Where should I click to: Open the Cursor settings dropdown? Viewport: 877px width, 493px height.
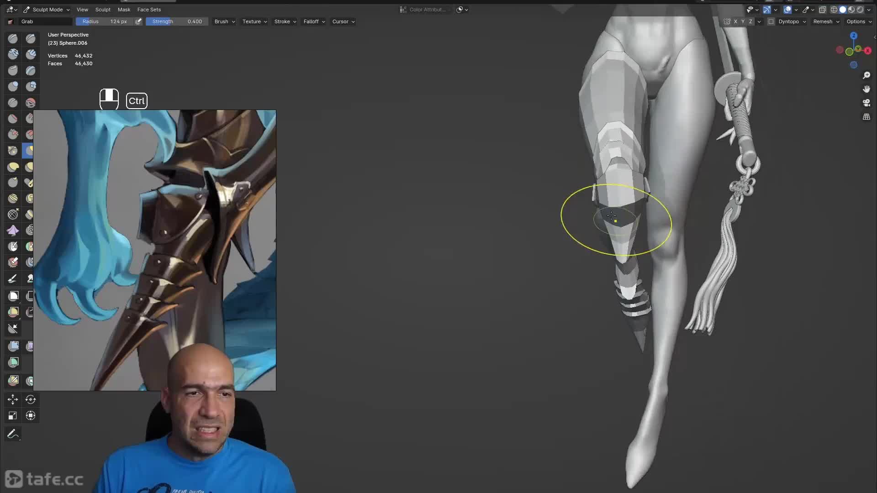343,21
